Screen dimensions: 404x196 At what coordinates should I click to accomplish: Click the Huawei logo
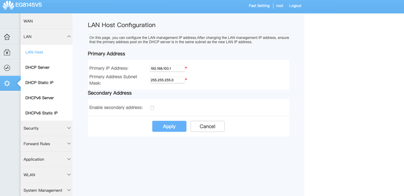(x=8, y=5)
